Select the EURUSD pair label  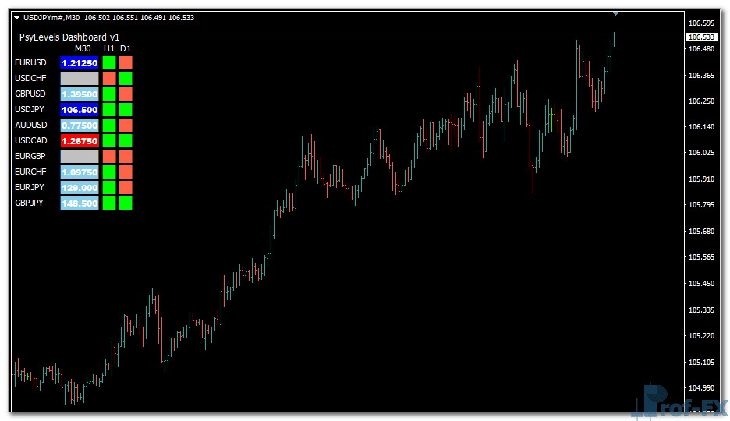point(31,62)
